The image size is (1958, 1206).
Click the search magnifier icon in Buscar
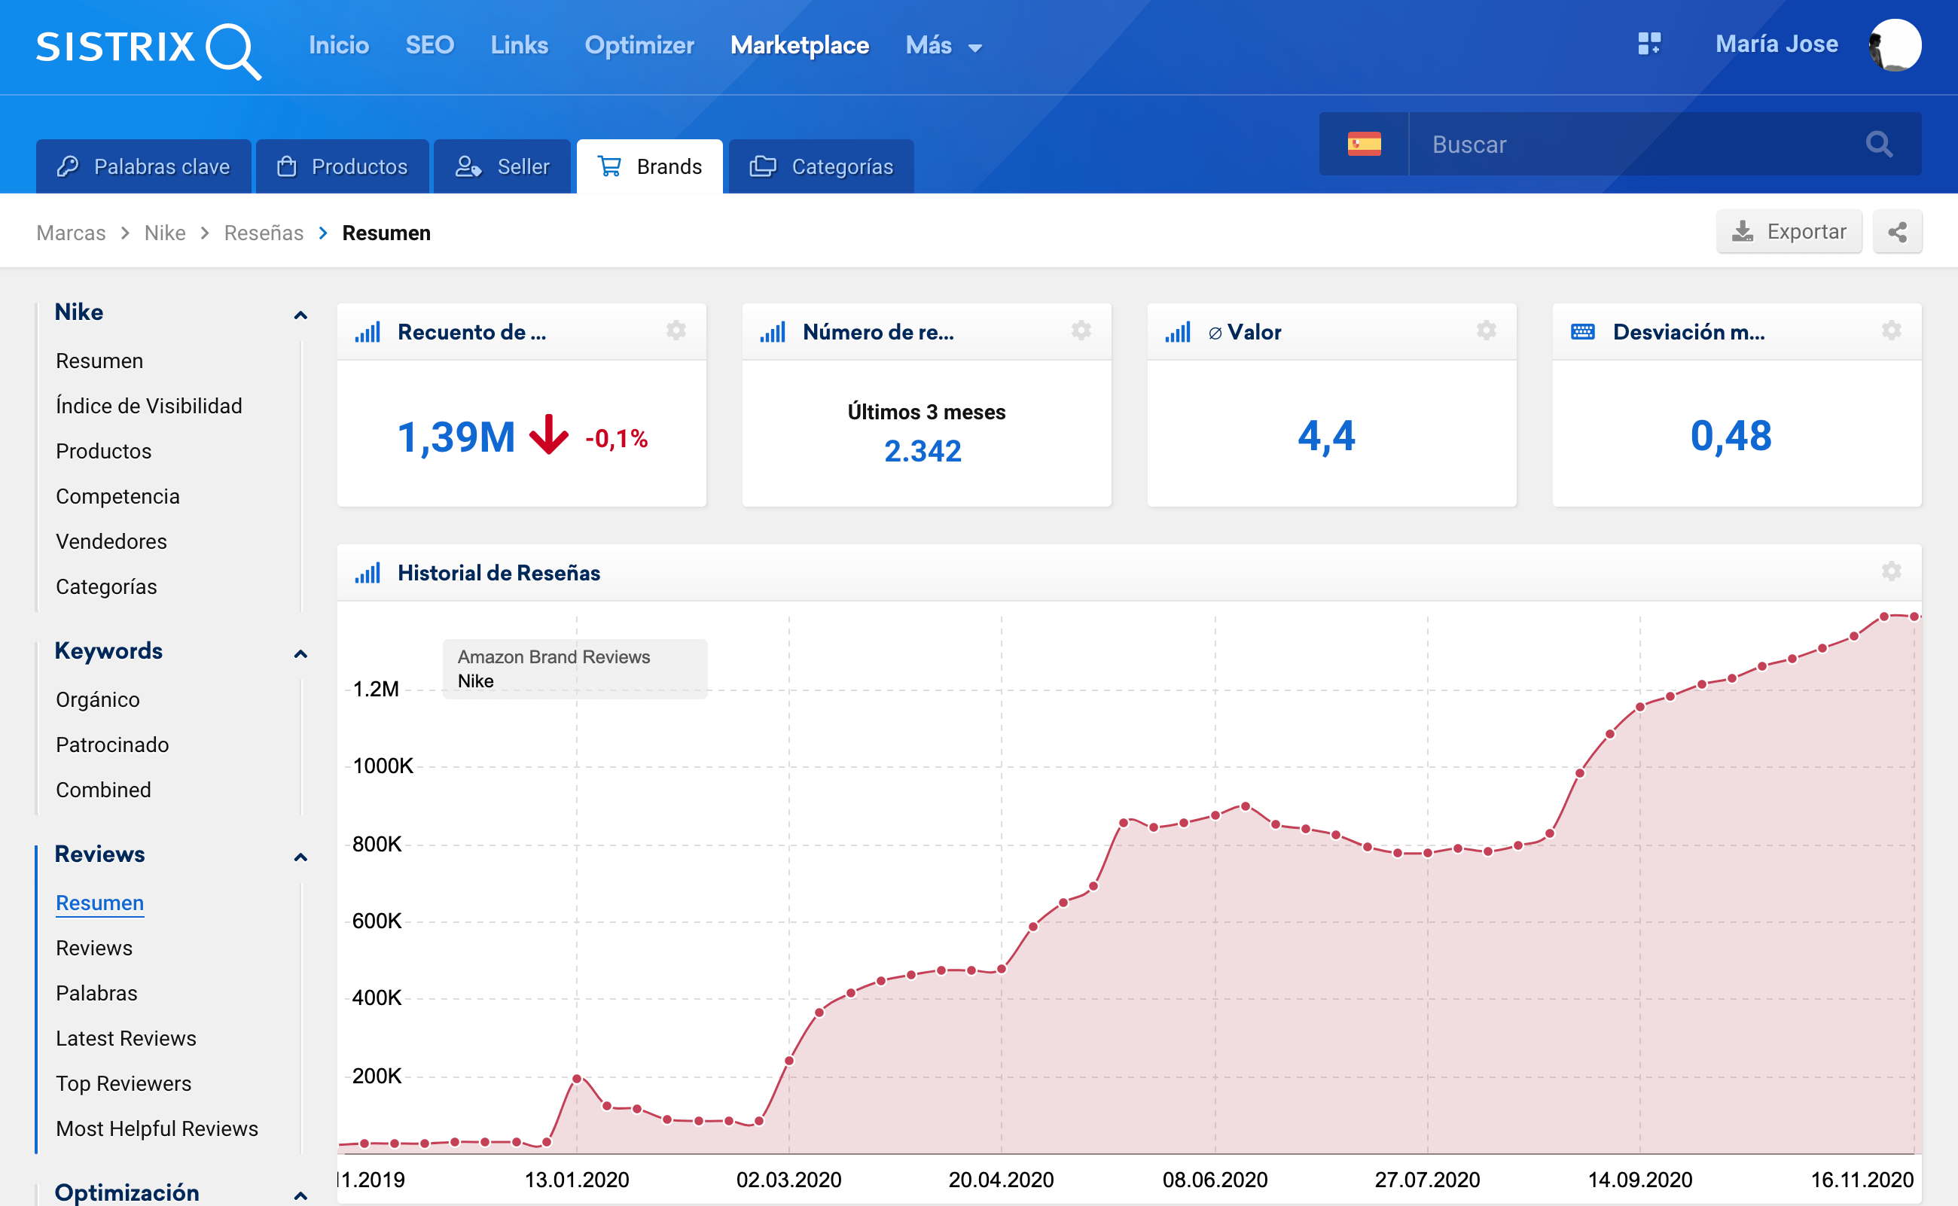point(1878,145)
